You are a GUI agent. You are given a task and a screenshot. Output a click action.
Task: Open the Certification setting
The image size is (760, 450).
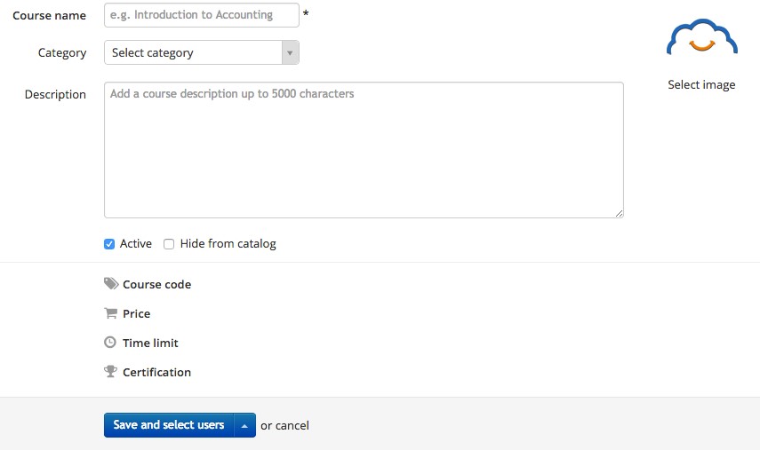156,373
